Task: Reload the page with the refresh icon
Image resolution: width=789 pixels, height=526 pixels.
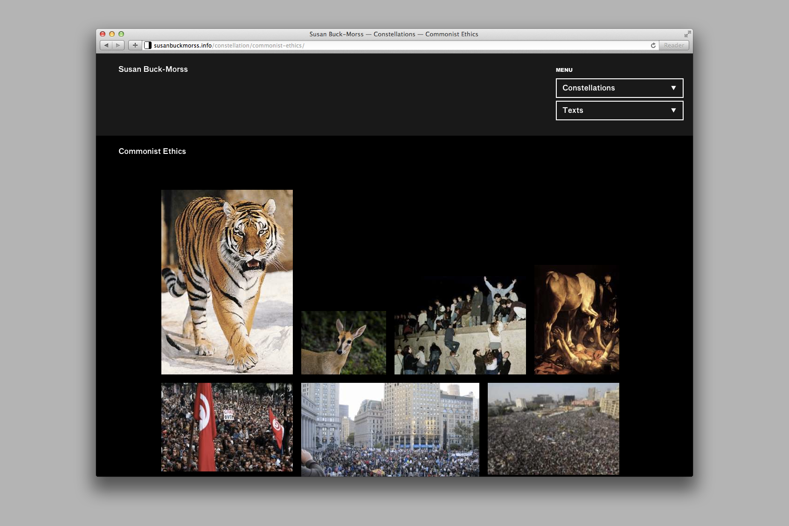Action: 653,45
